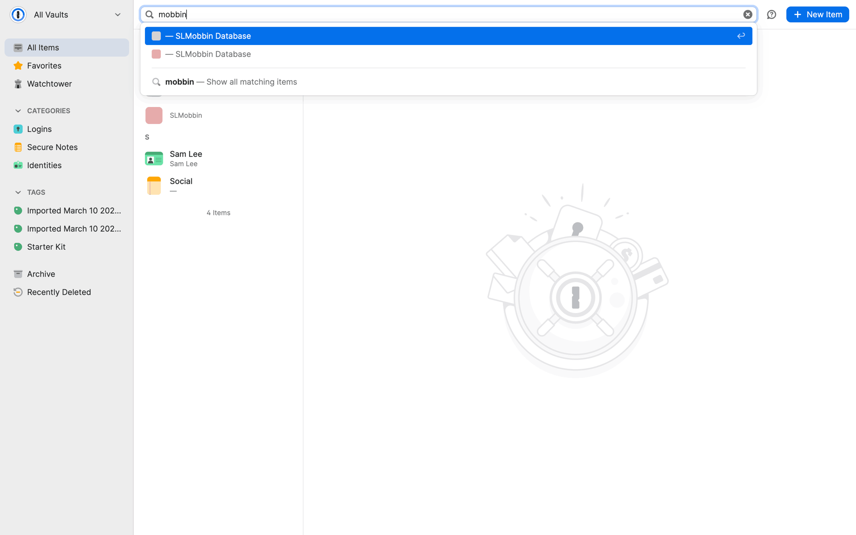The width and height of the screenshot is (856, 535).
Task: Collapse the Tags section chevron
Action: [18, 193]
